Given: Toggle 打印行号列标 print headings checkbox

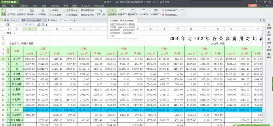Looking at the screenshot, I should tap(79, 15).
